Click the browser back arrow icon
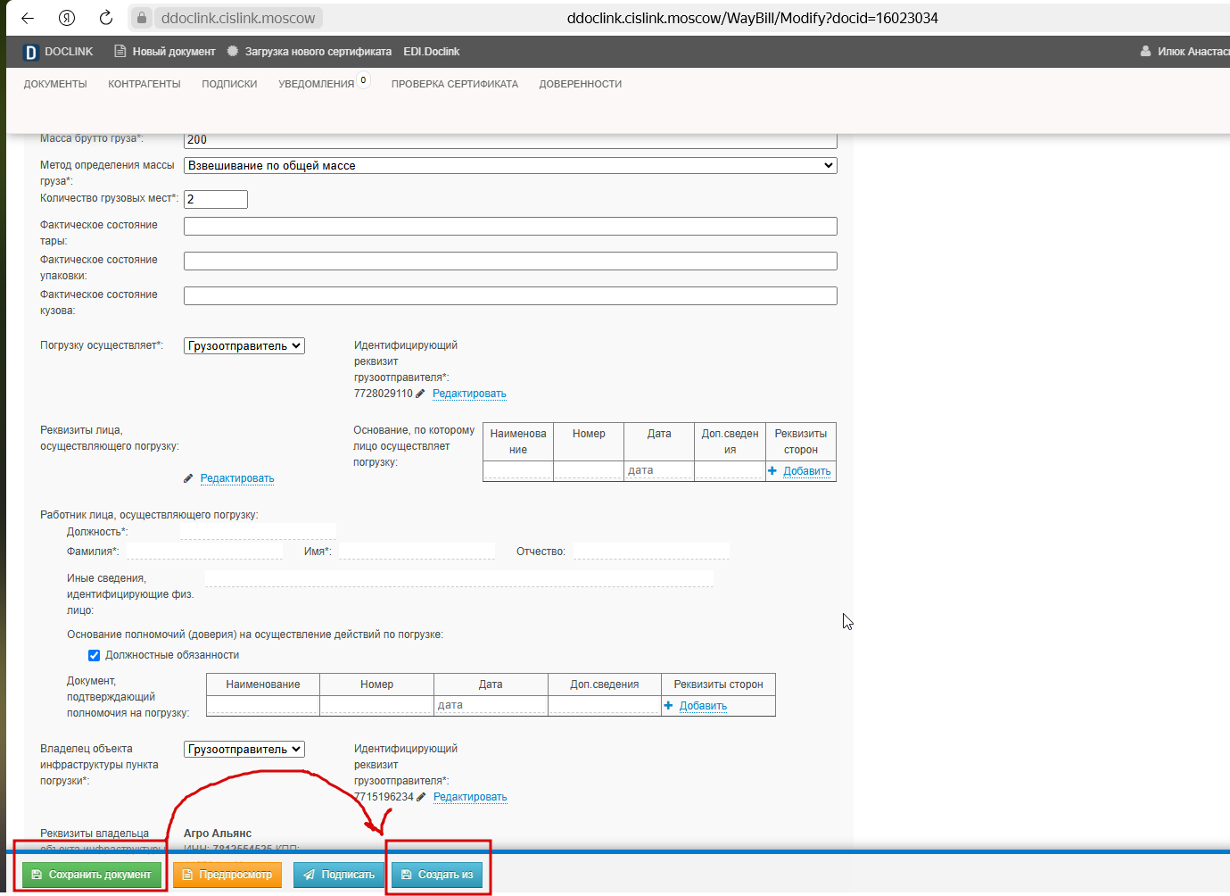Screen dimensions: 1230x896 click(28, 18)
